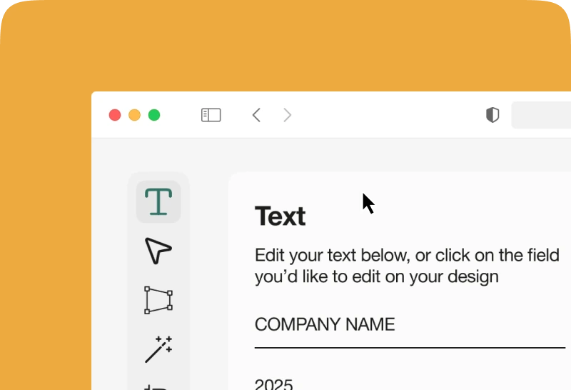Select the Text tool in the sidebar
The width and height of the screenshot is (571, 390).
click(x=158, y=201)
